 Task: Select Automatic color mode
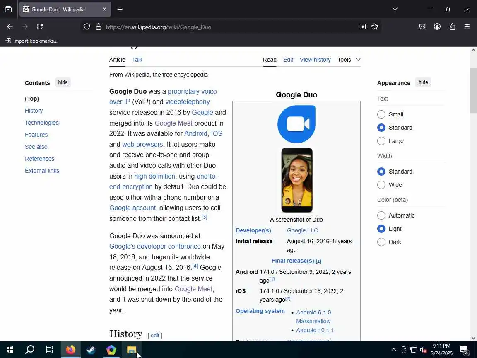pyautogui.click(x=381, y=215)
